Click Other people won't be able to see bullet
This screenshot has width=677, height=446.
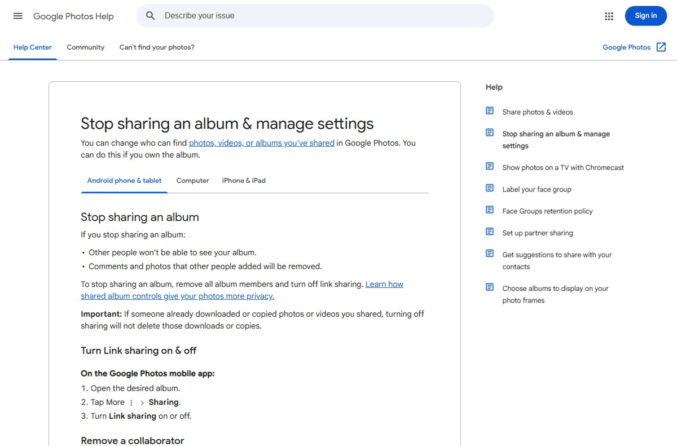[x=173, y=253]
